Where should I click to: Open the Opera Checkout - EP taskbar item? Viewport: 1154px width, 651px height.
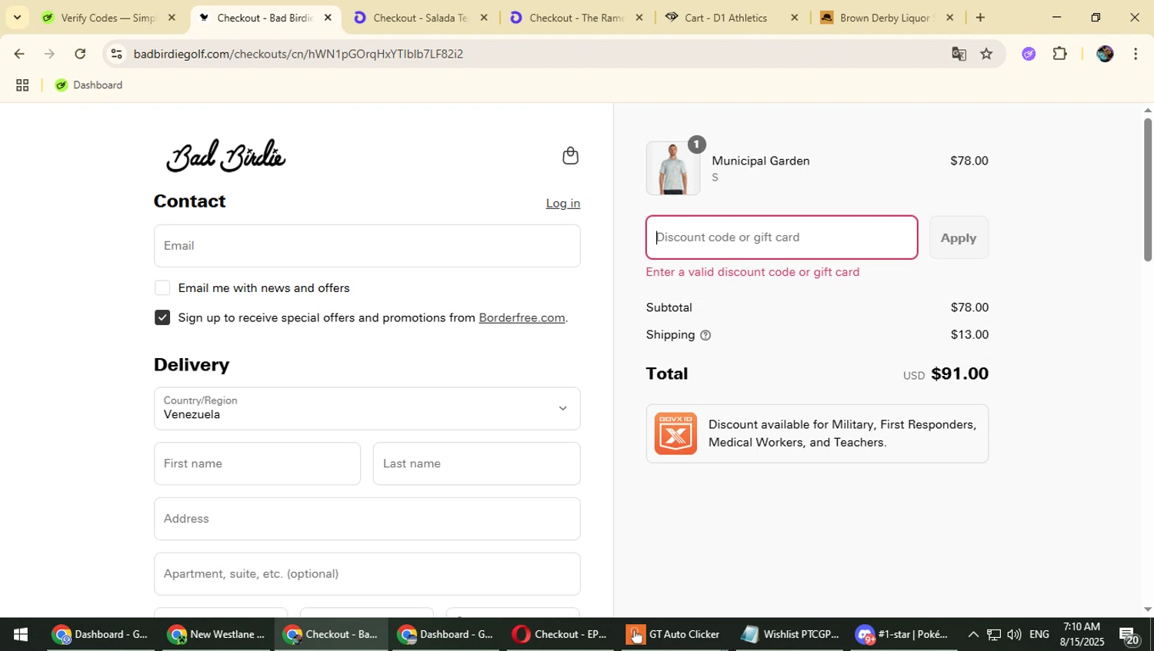pyautogui.click(x=560, y=635)
